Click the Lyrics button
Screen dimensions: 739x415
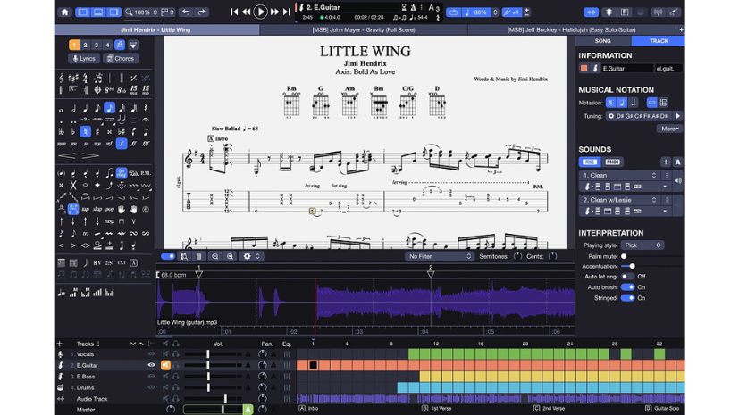tap(84, 59)
